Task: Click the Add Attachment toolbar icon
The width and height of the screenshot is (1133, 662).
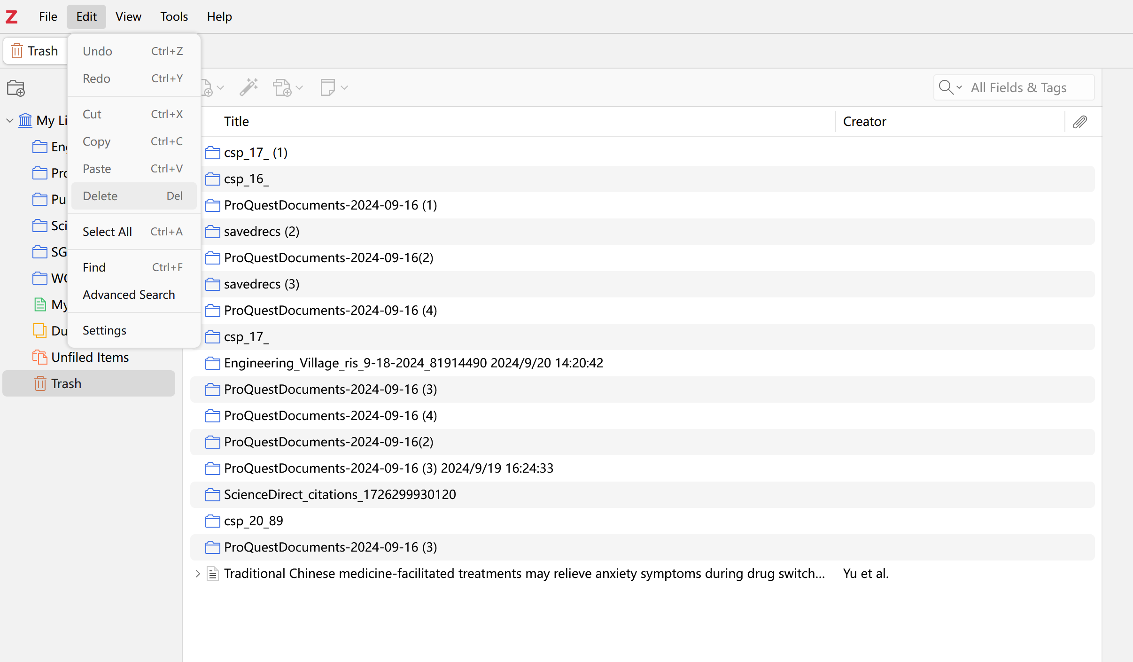Action: pos(282,87)
